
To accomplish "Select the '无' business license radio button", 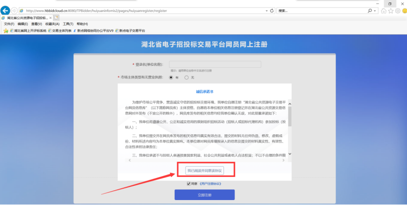I will coord(186,77).
